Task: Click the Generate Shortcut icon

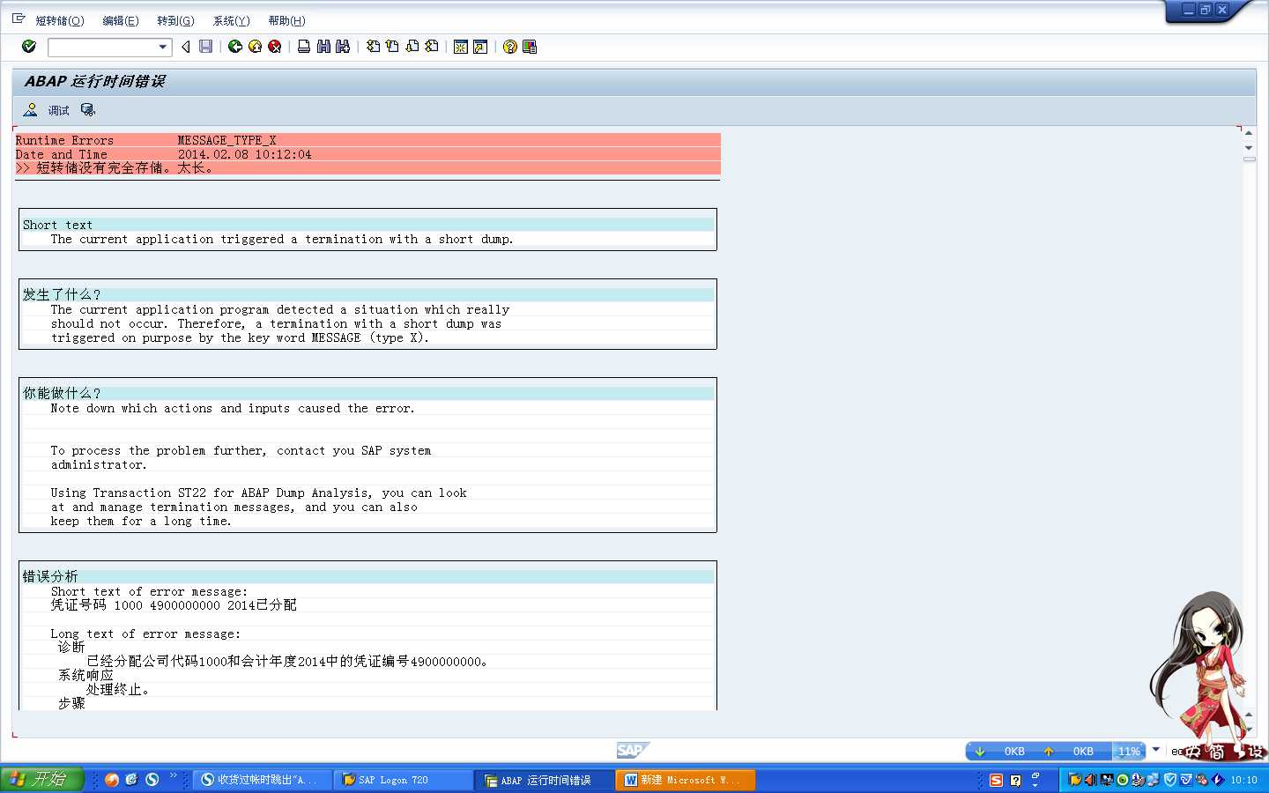Action: pos(480,47)
